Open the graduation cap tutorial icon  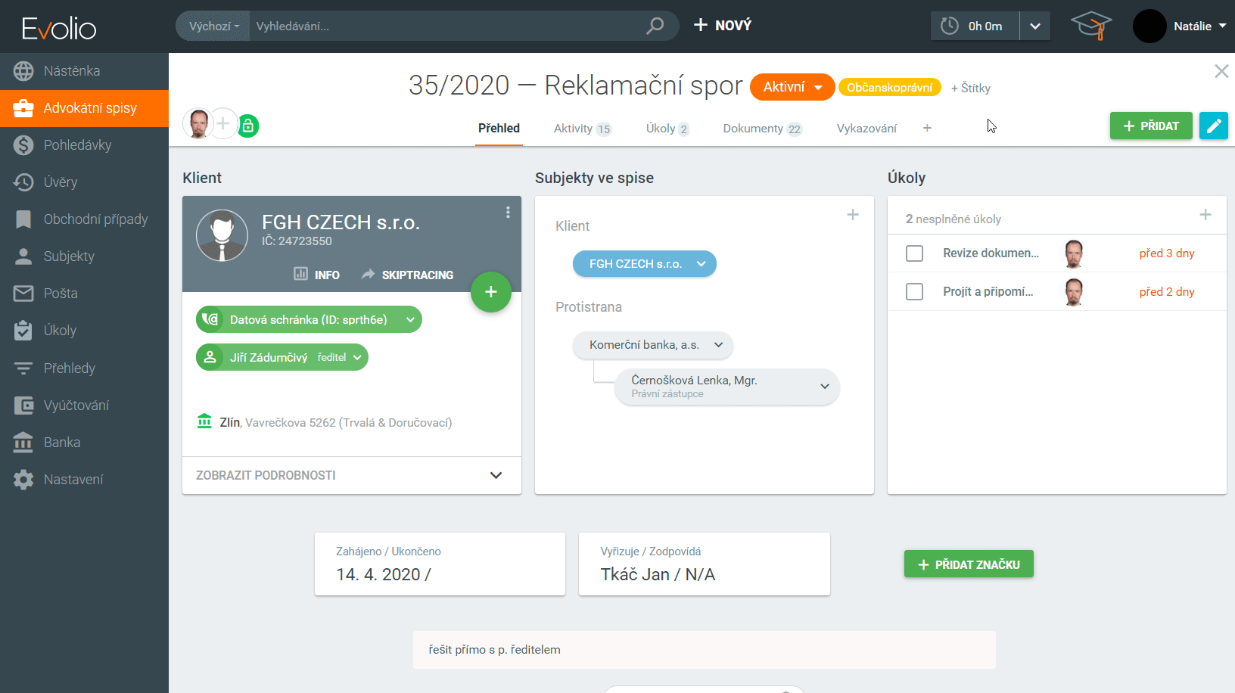coord(1090,26)
